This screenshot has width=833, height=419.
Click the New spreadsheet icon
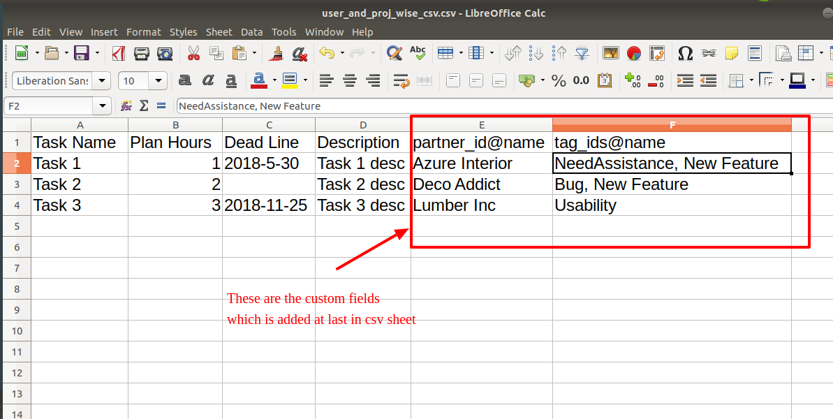tap(22, 52)
